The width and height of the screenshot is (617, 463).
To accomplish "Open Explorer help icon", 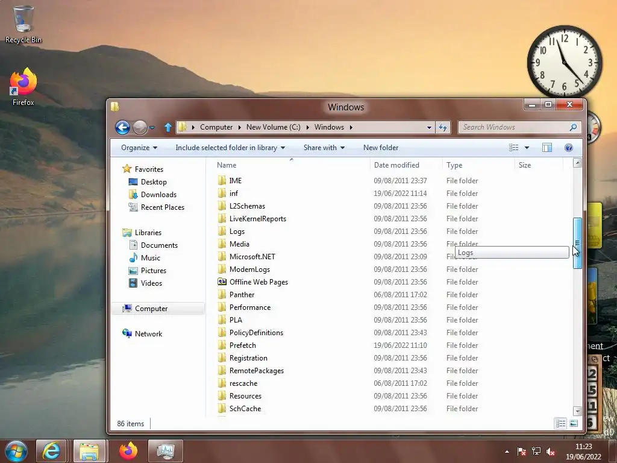I will 568,148.
